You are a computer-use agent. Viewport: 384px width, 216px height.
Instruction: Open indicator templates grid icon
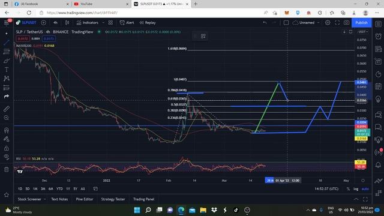(x=110, y=23)
